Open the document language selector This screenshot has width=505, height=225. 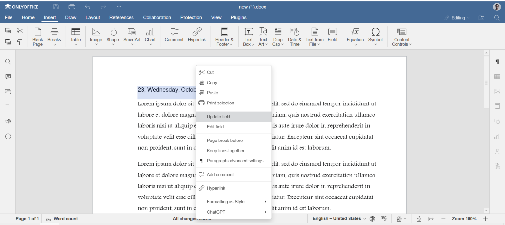[x=338, y=218]
